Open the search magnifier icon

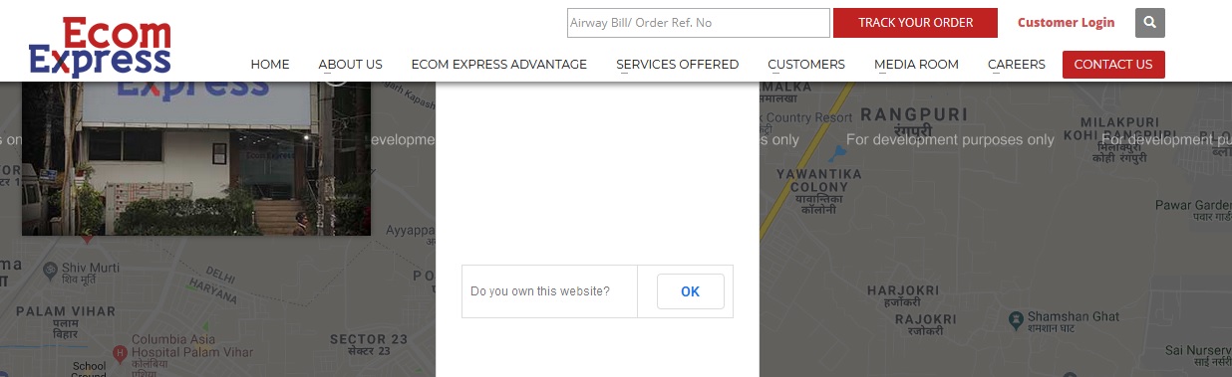[x=1150, y=23]
